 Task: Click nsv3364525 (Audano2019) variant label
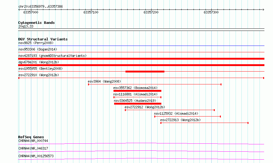point(135,101)
